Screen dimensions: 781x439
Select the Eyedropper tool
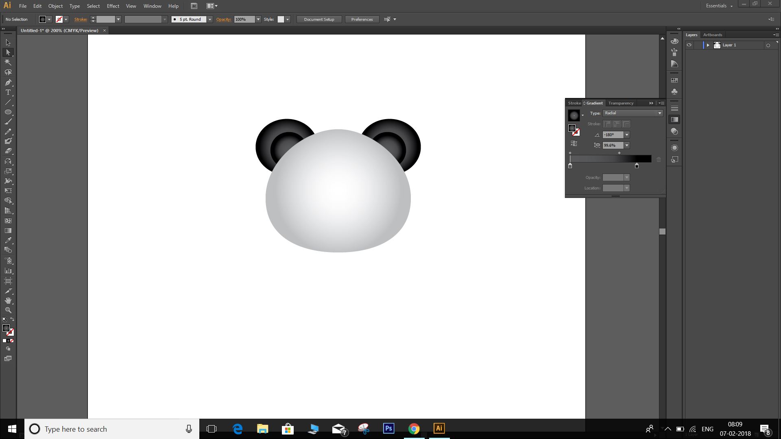(x=8, y=240)
